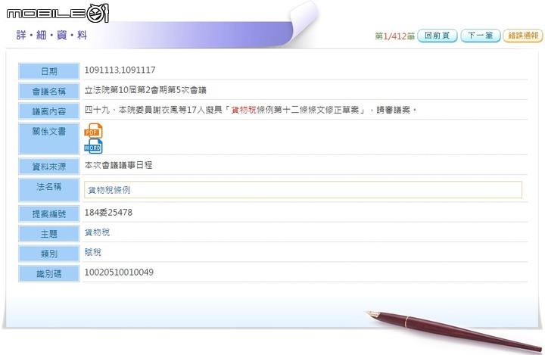The height and width of the screenshot is (355, 545).
Task: Select the date text 1091113,1091117
Action: (x=120, y=70)
